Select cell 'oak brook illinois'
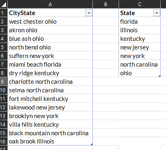 tap(50, 141)
